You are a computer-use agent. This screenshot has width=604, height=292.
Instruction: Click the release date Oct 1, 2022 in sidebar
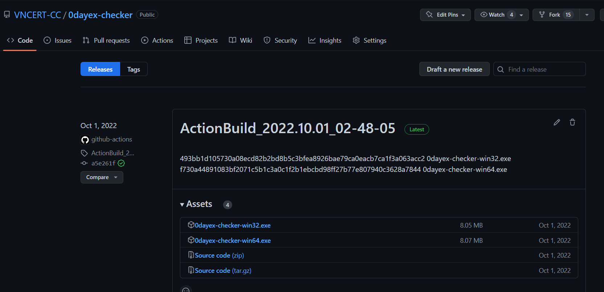(x=99, y=126)
